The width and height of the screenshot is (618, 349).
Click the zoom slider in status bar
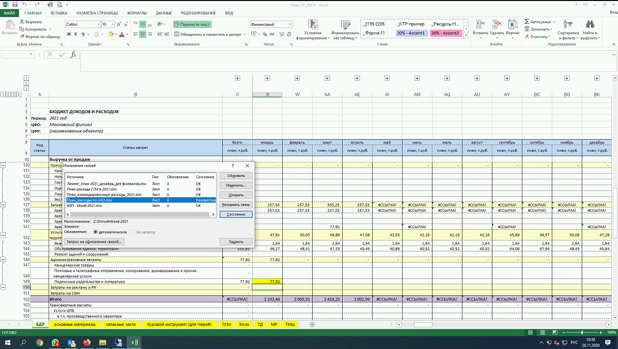click(582, 333)
